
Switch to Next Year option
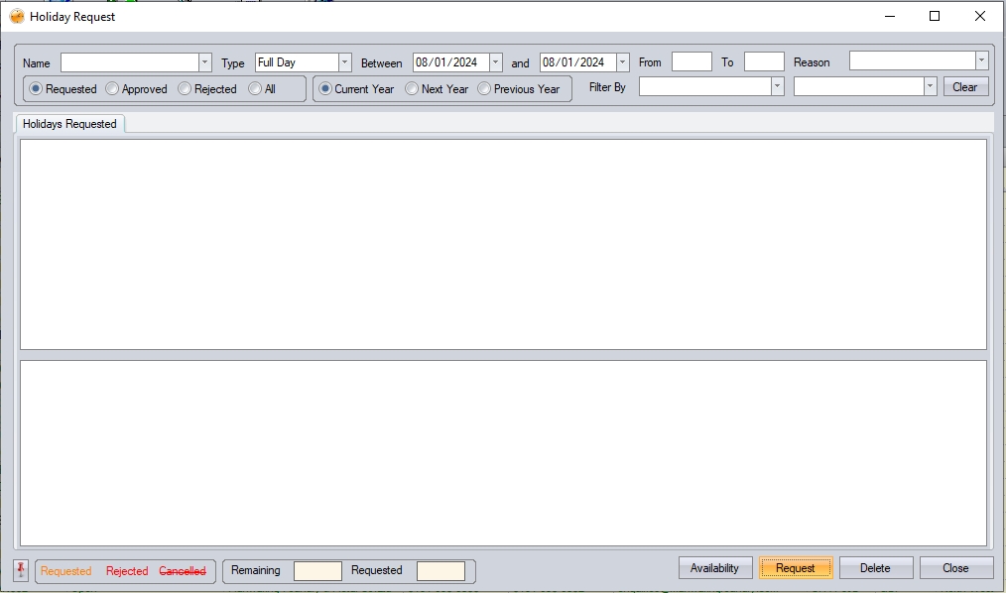click(x=412, y=89)
